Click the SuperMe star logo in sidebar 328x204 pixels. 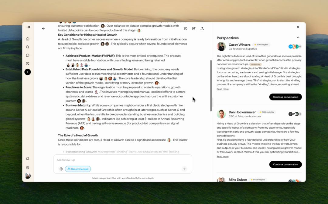click(28, 27)
